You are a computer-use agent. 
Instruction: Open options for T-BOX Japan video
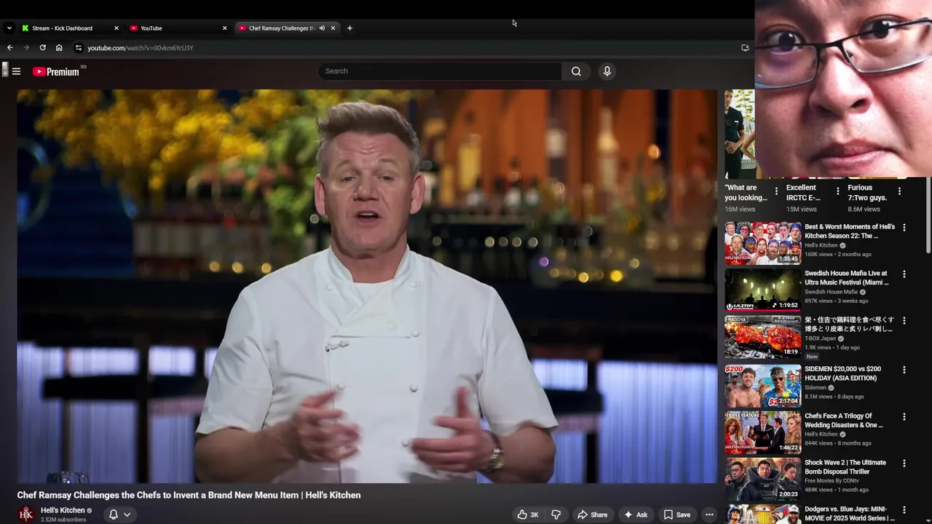pos(904,321)
